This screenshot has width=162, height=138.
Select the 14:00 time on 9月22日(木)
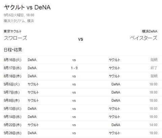[x=153, y=125]
